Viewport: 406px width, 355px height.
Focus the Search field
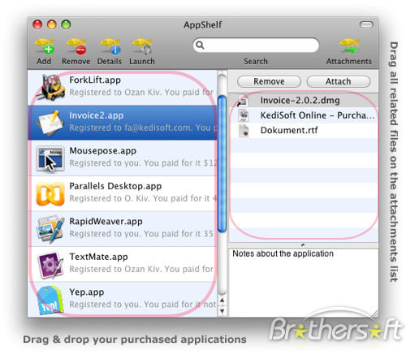(x=256, y=45)
